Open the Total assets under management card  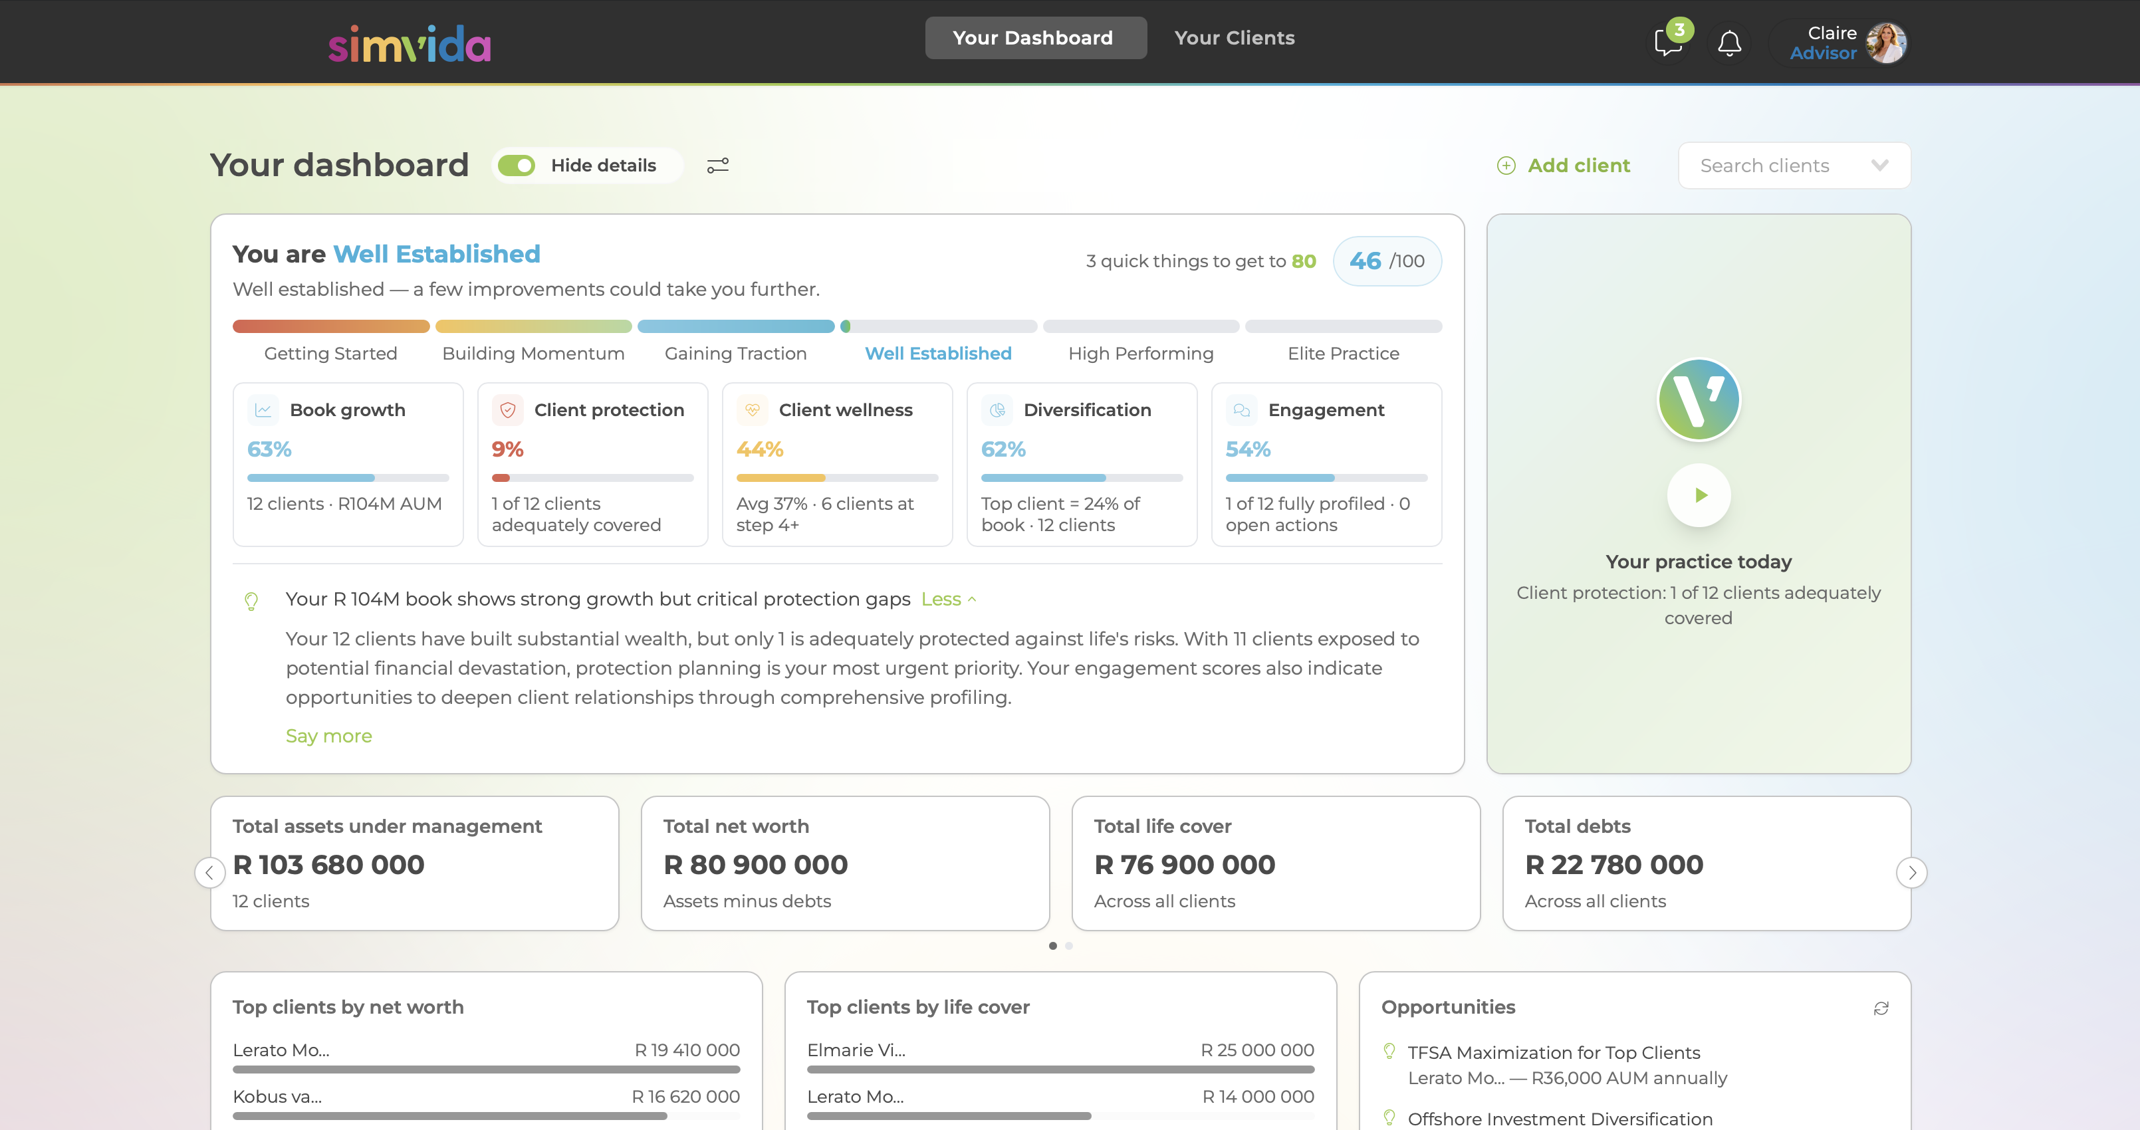[415, 863]
